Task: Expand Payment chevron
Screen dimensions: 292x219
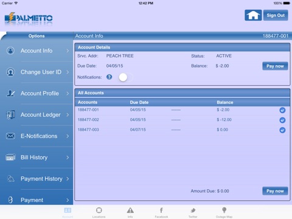Action: (68, 200)
